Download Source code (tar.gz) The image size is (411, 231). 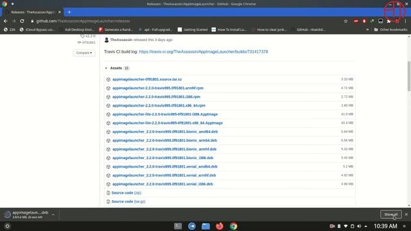point(128,201)
